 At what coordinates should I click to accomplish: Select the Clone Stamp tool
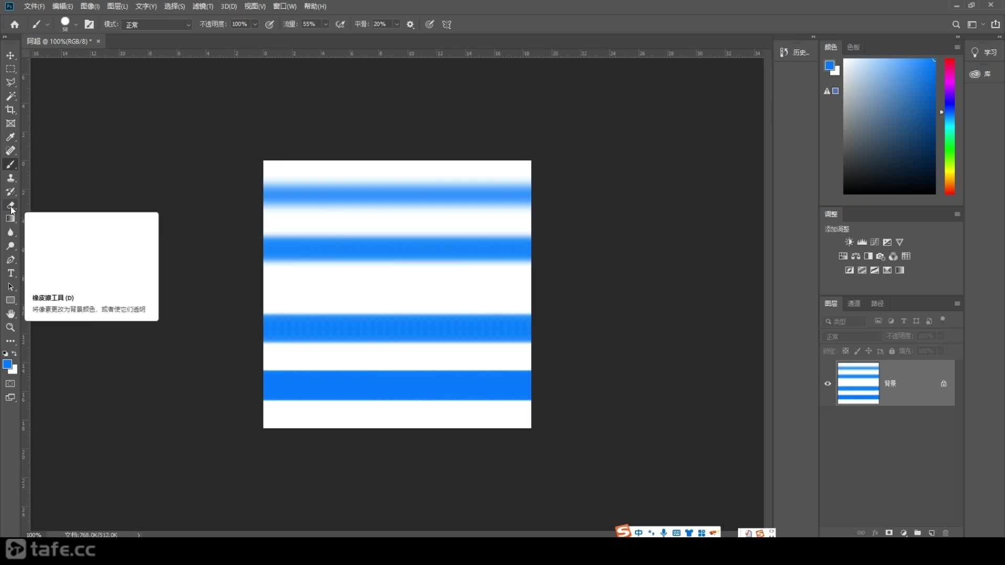click(10, 178)
